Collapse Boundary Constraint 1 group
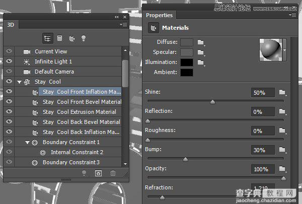 [x=27, y=143]
